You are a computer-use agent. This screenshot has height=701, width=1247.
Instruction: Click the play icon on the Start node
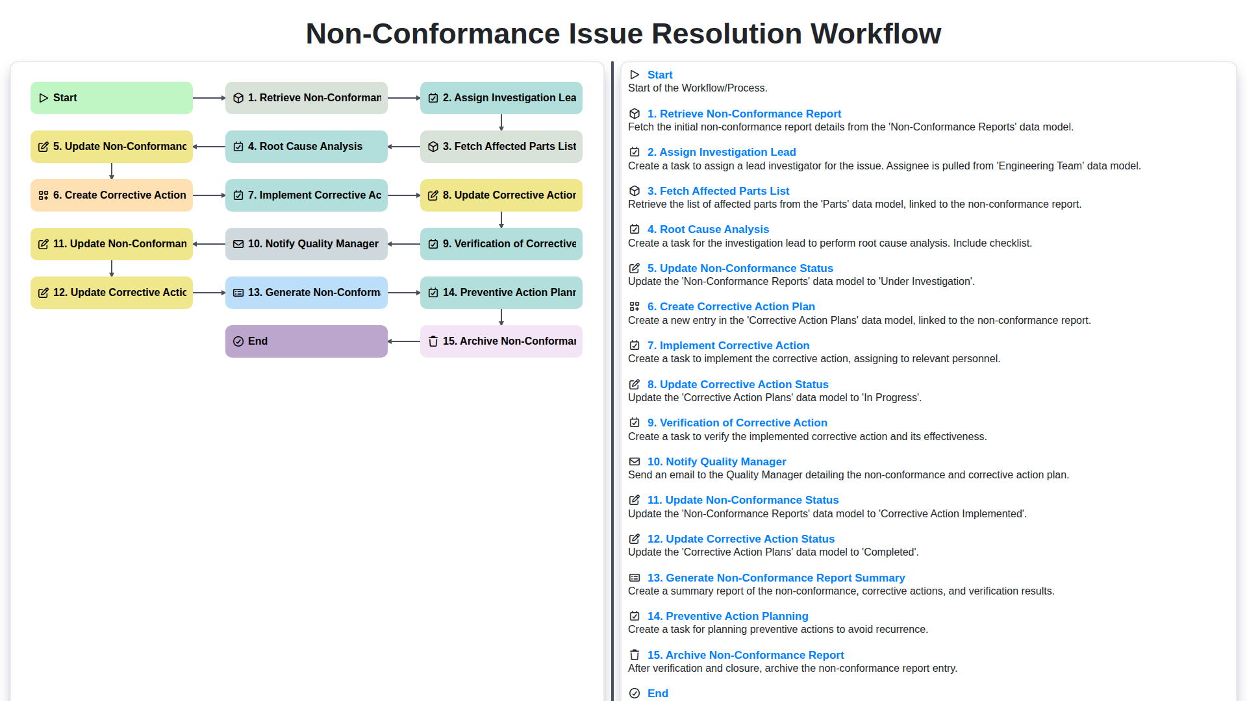[44, 97]
